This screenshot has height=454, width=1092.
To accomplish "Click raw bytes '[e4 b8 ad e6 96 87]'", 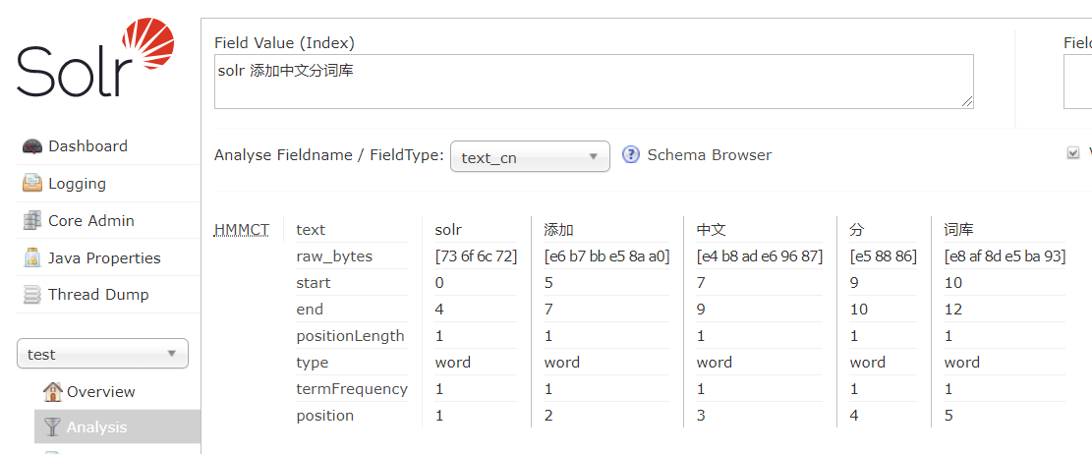I will coord(760,256).
